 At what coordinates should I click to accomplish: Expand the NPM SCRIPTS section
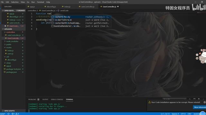pyautogui.click(x=3, y=111)
